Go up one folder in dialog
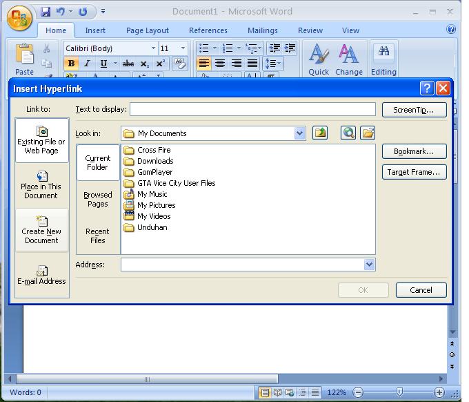 (x=320, y=133)
